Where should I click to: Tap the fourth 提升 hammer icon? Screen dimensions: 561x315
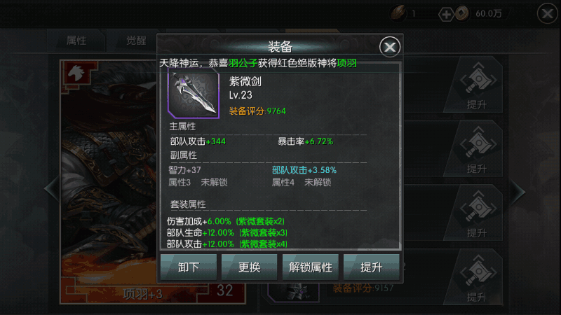[478, 278]
